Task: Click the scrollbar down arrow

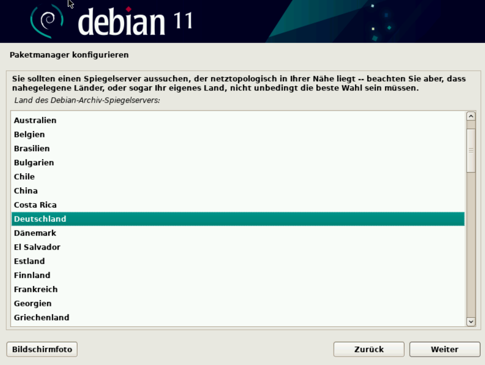Action: click(x=471, y=322)
